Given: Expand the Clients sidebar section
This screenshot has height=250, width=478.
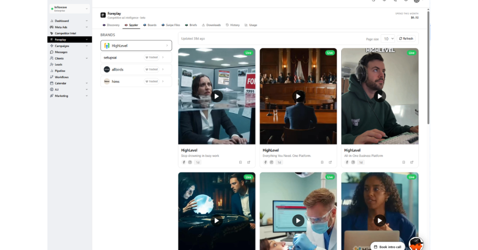Looking at the screenshot, I should point(87,59).
